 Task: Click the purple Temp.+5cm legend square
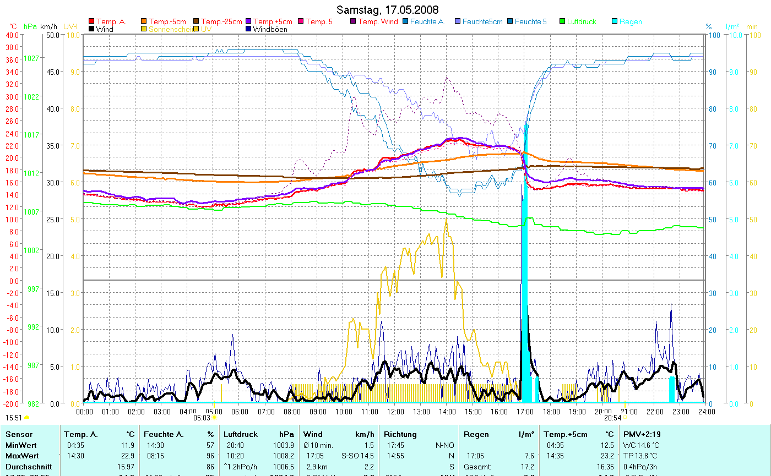[x=249, y=21]
